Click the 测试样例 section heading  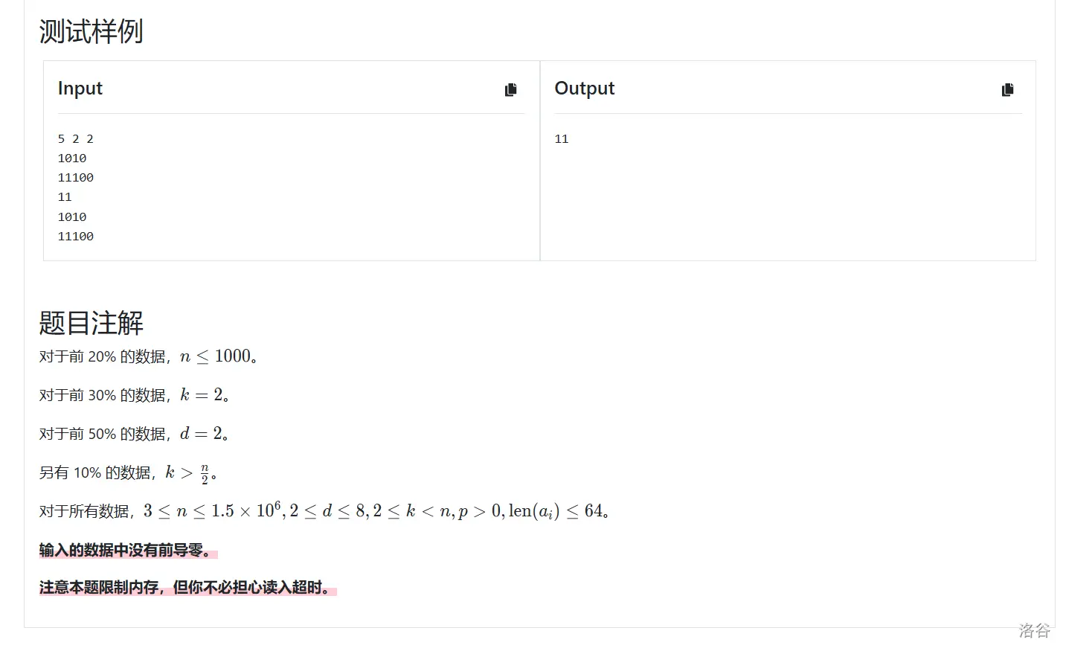coord(91,31)
